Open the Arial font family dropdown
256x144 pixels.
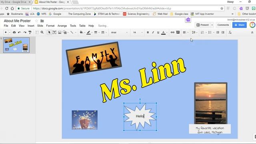119,32
